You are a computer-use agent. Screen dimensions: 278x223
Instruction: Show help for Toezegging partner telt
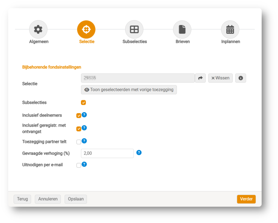pyautogui.click(x=84, y=141)
